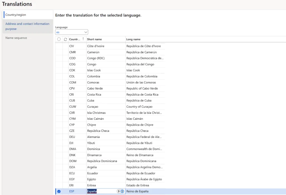Select the Alemania short name cell
The image size is (286, 195).
[x=94, y=137]
